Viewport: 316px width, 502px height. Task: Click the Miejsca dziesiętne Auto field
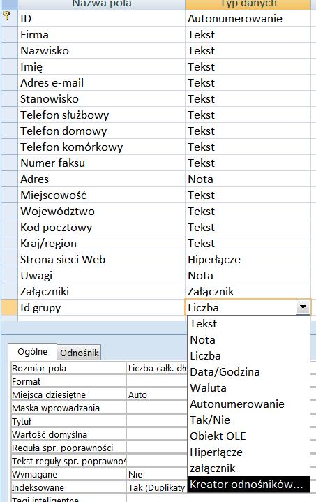coord(157,395)
